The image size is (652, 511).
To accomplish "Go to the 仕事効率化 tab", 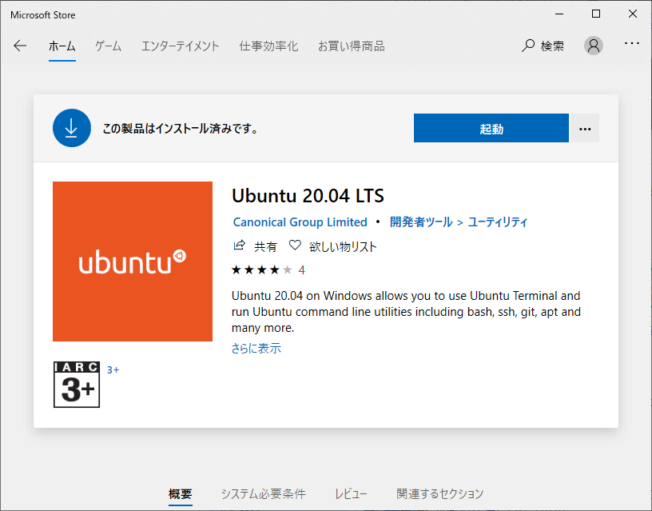I will 268,46.
